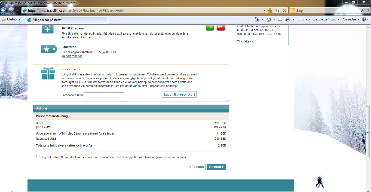Viewport: 371px width, 192px height.
Task: Check the passport name confirmation checkbox
Action: [38, 157]
